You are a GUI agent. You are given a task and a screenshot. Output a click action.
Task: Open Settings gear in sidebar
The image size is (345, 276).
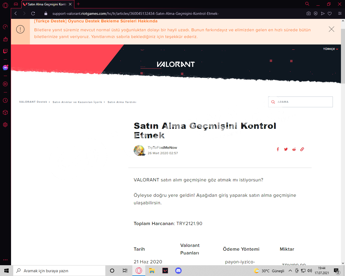click(x=5, y=125)
